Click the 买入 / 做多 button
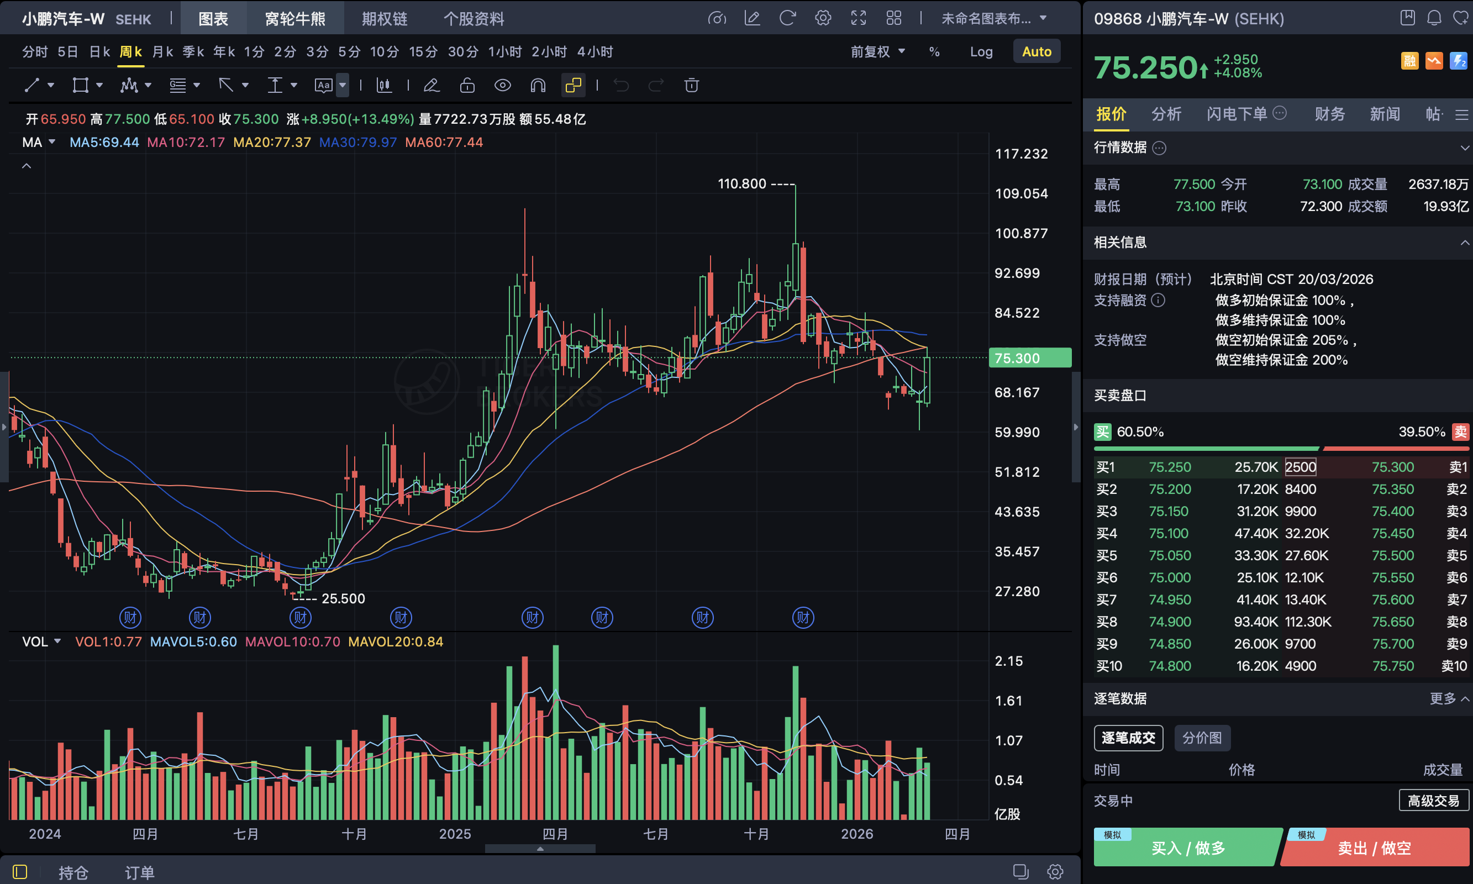 point(1188,848)
